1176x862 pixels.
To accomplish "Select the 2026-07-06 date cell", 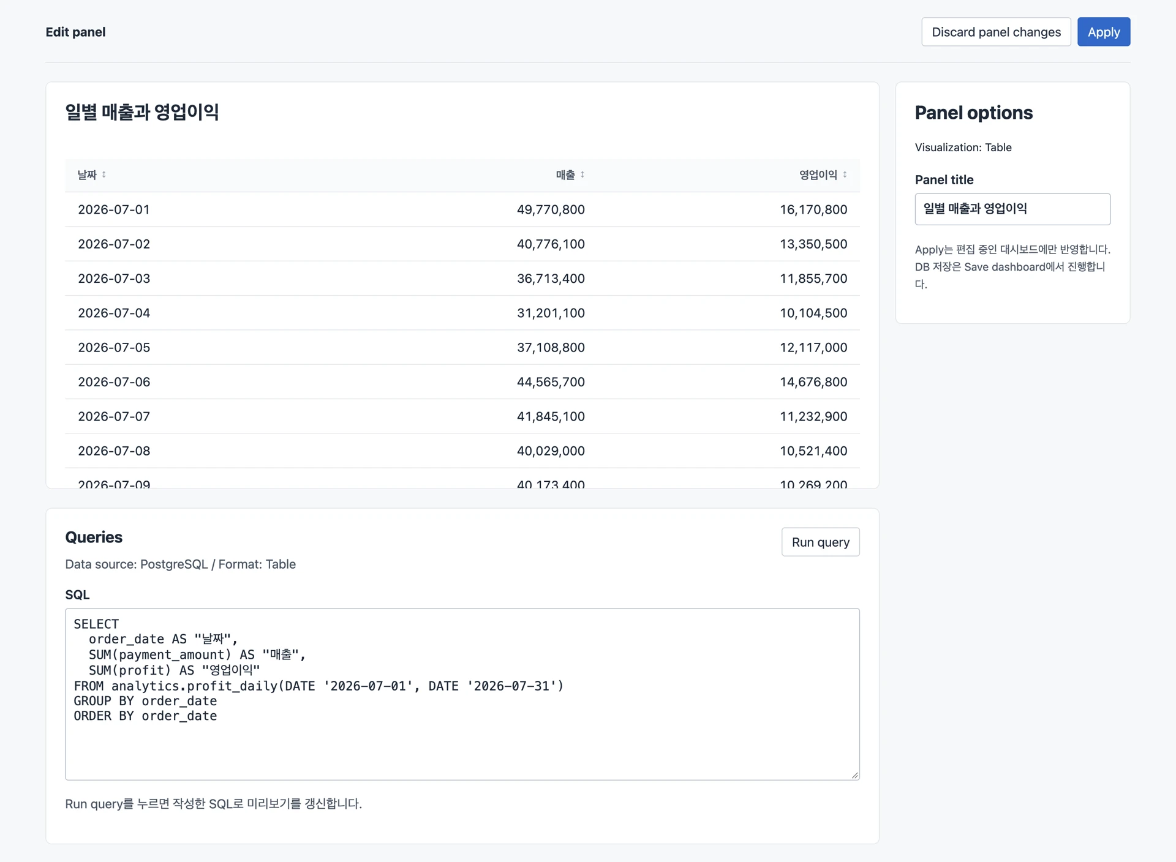I will (114, 382).
